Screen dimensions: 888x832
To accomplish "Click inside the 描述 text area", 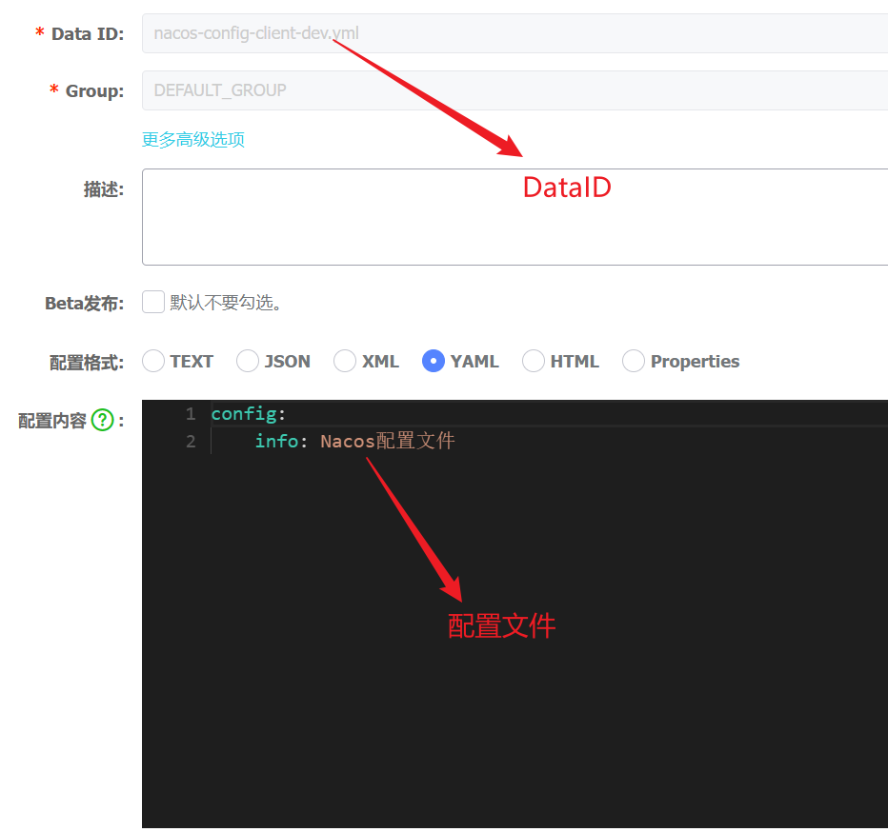I will (515, 217).
